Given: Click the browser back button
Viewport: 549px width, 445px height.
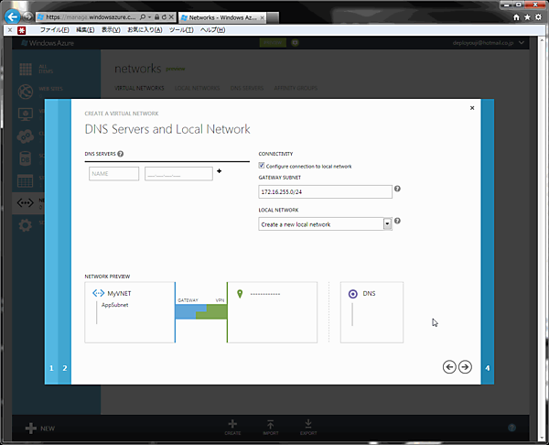Looking at the screenshot, I should [x=14, y=16].
